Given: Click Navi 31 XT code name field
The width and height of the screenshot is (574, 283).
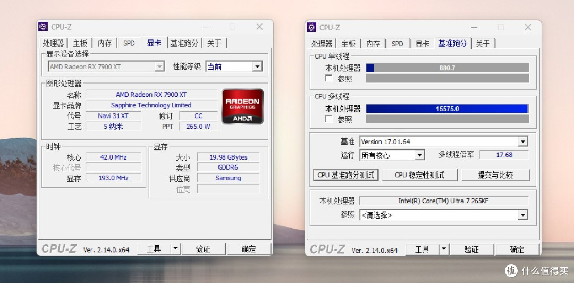Looking at the screenshot, I should tap(114, 116).
